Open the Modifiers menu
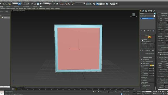Viewport: 168px width, 95px height. pos(27,1)
